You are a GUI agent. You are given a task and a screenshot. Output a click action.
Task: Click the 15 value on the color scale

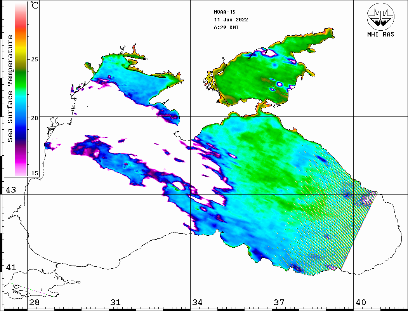point(34,173)
